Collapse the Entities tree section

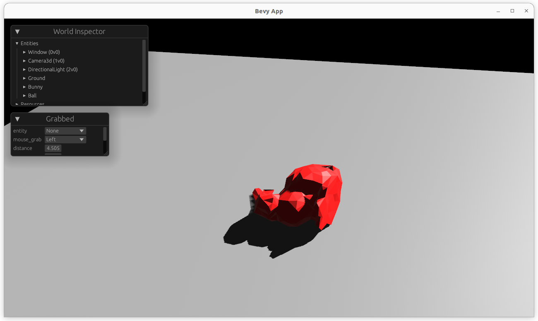tap(17, 43)
